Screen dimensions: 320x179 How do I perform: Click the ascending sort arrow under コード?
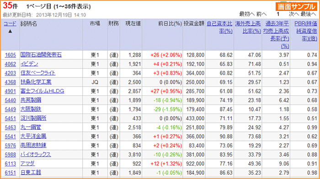[10, 31]
